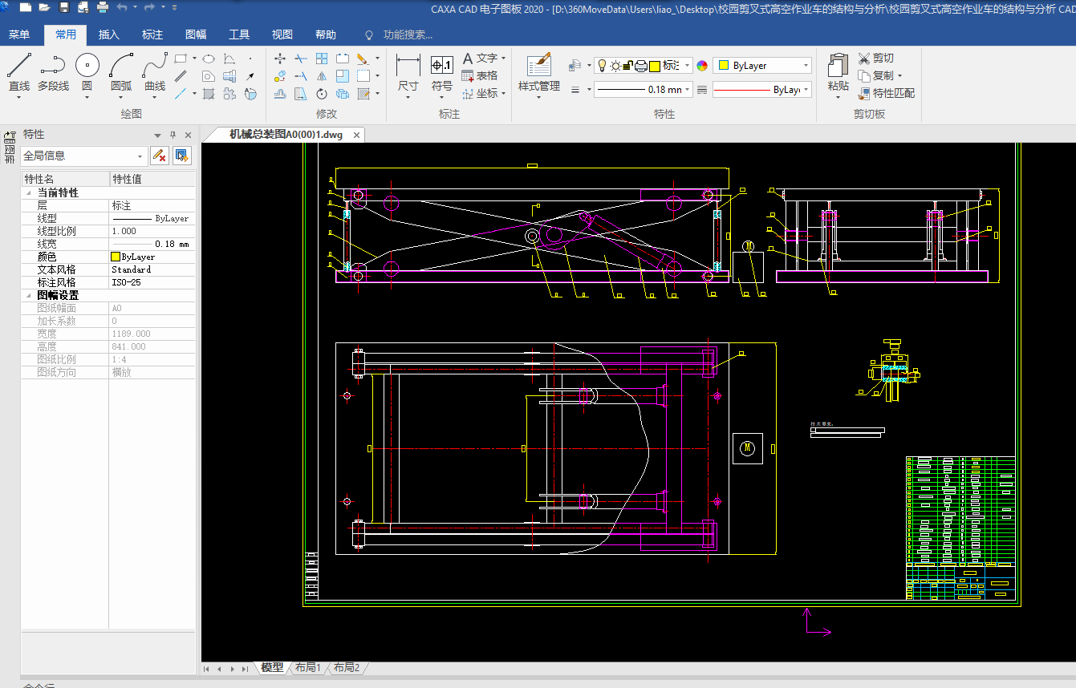Toggle the layer lightbulb on/off icon
The image size is (1076, 688).
[602, 66]
